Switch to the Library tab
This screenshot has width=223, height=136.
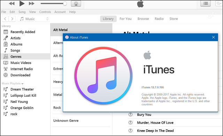click(108, 19)
